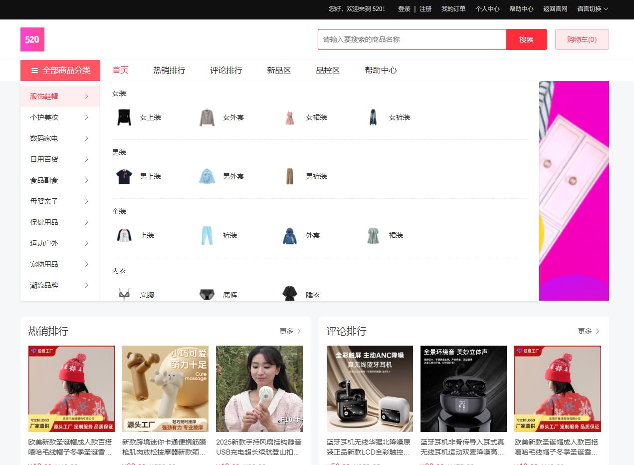
Task: Focus the product name search field
Action: 412,39
